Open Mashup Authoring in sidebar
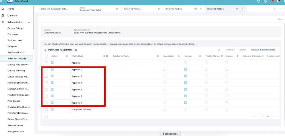 tap(16, 71)
